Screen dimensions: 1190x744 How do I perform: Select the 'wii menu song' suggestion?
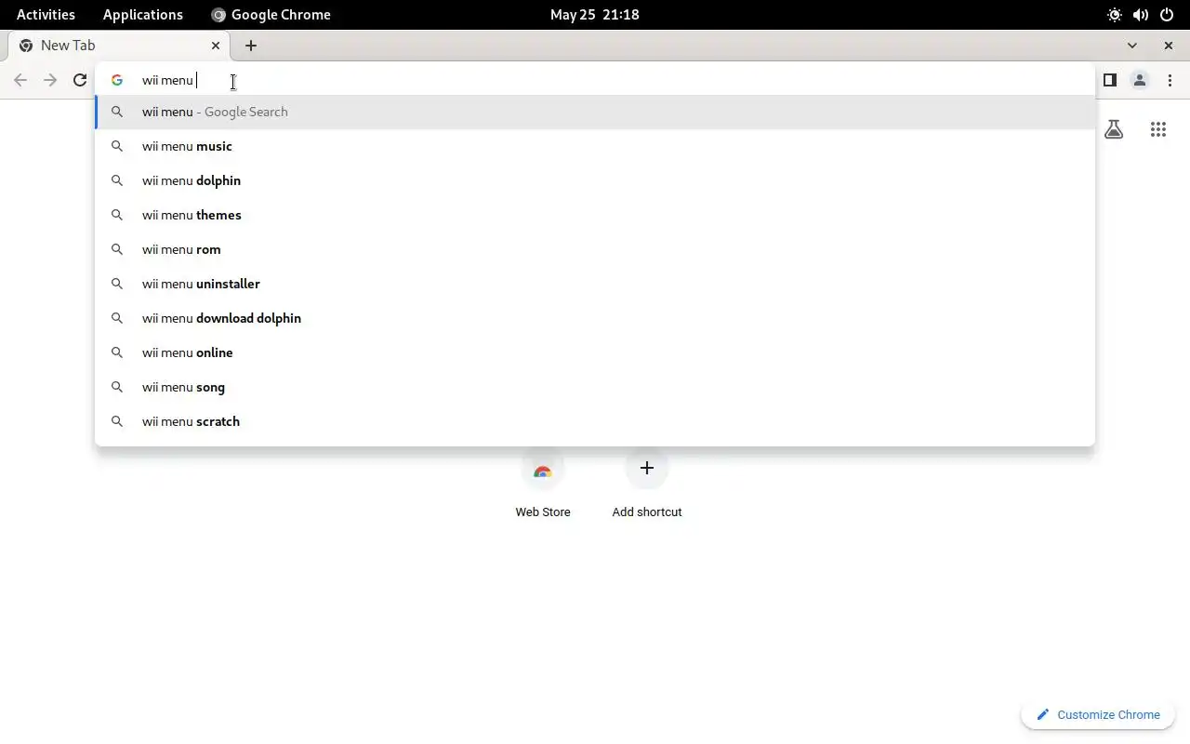click(595, 387)
